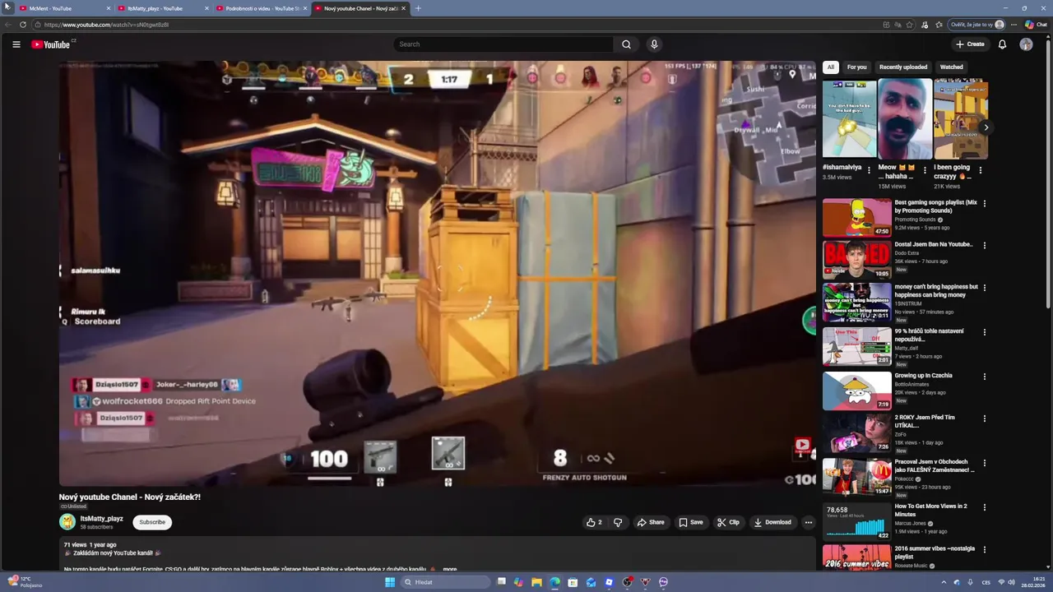Open 99 % hráčů tohle nastavení video
The height and width of the screenshot is (592, 1053).
tap(857, 346)
